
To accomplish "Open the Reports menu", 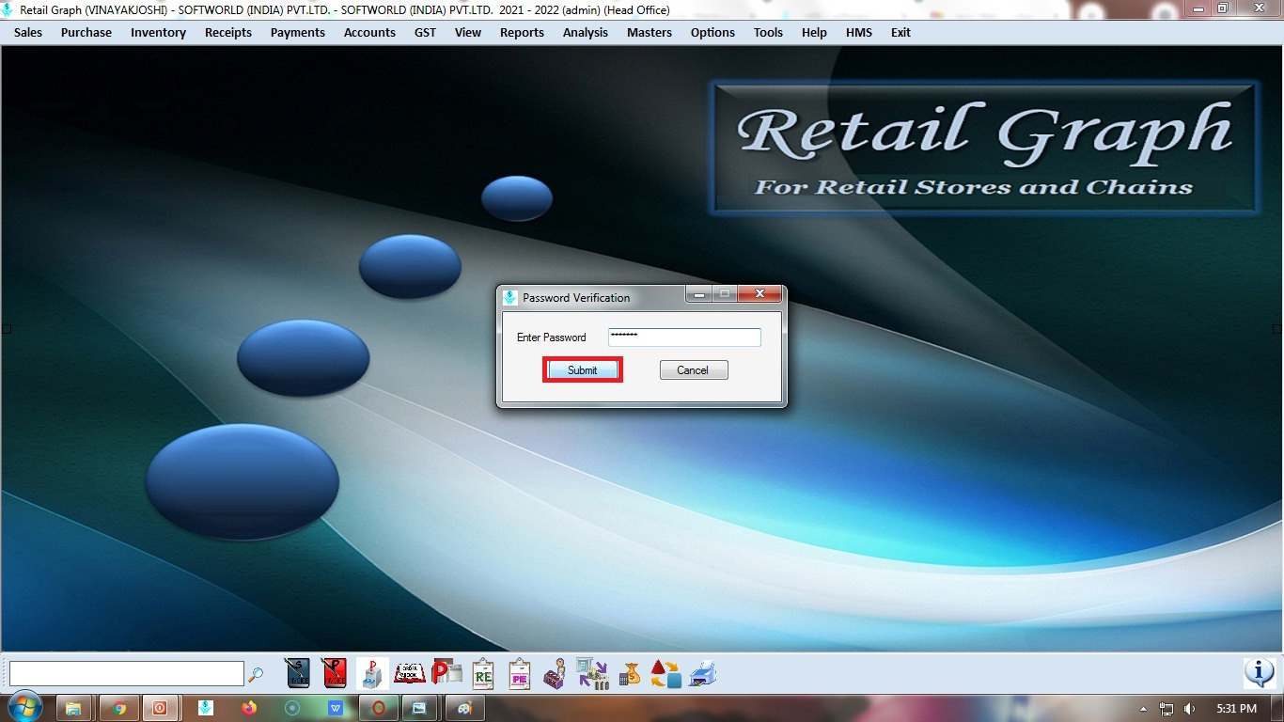I will pos(522,32).
